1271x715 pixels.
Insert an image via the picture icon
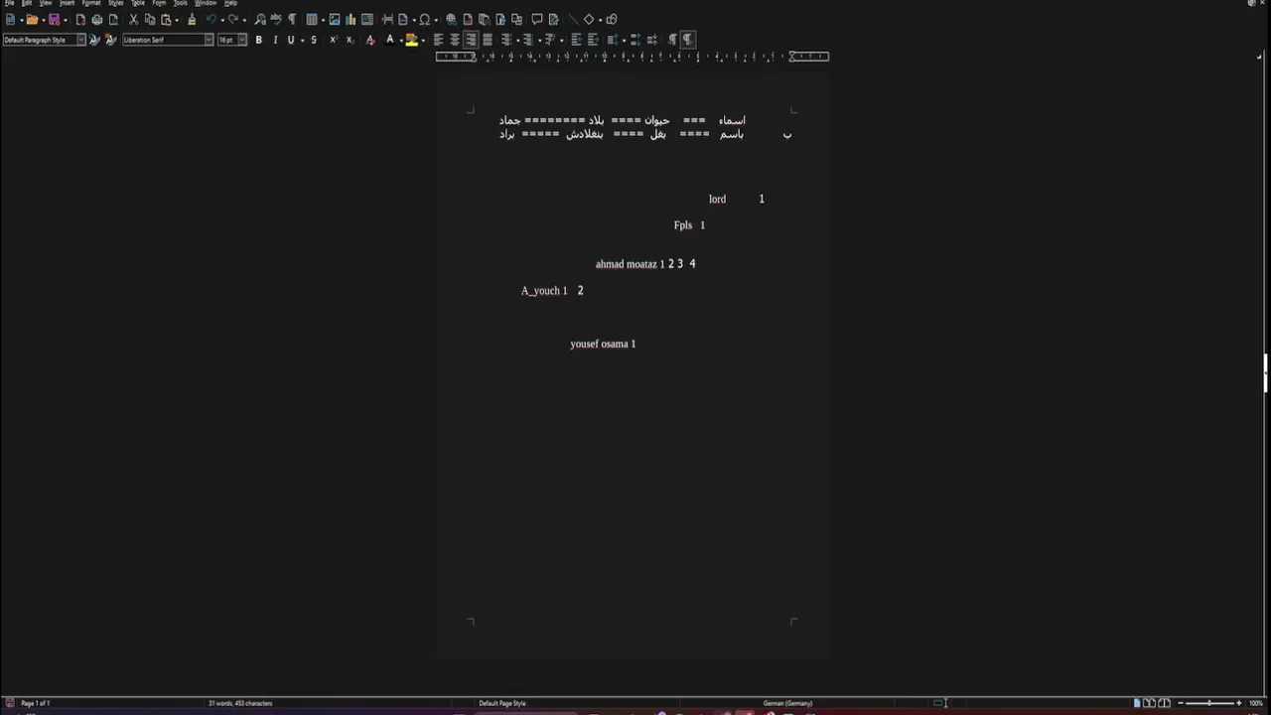335,20
